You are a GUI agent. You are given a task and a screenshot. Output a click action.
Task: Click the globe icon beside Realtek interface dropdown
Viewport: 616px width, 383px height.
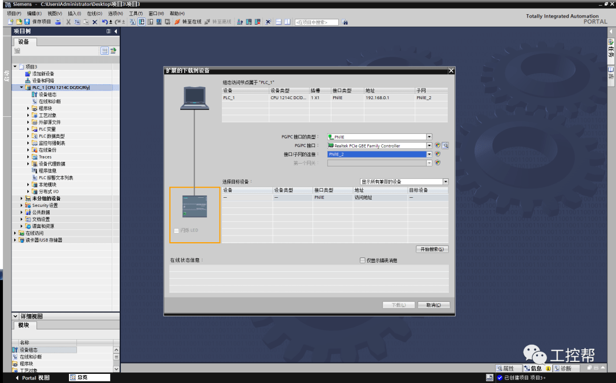point(437,145)
